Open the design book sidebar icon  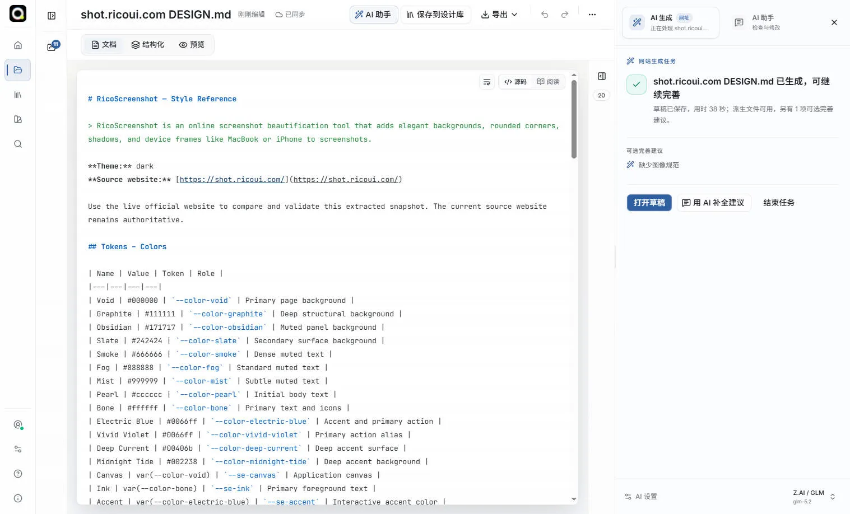click(x=18, y=119)
